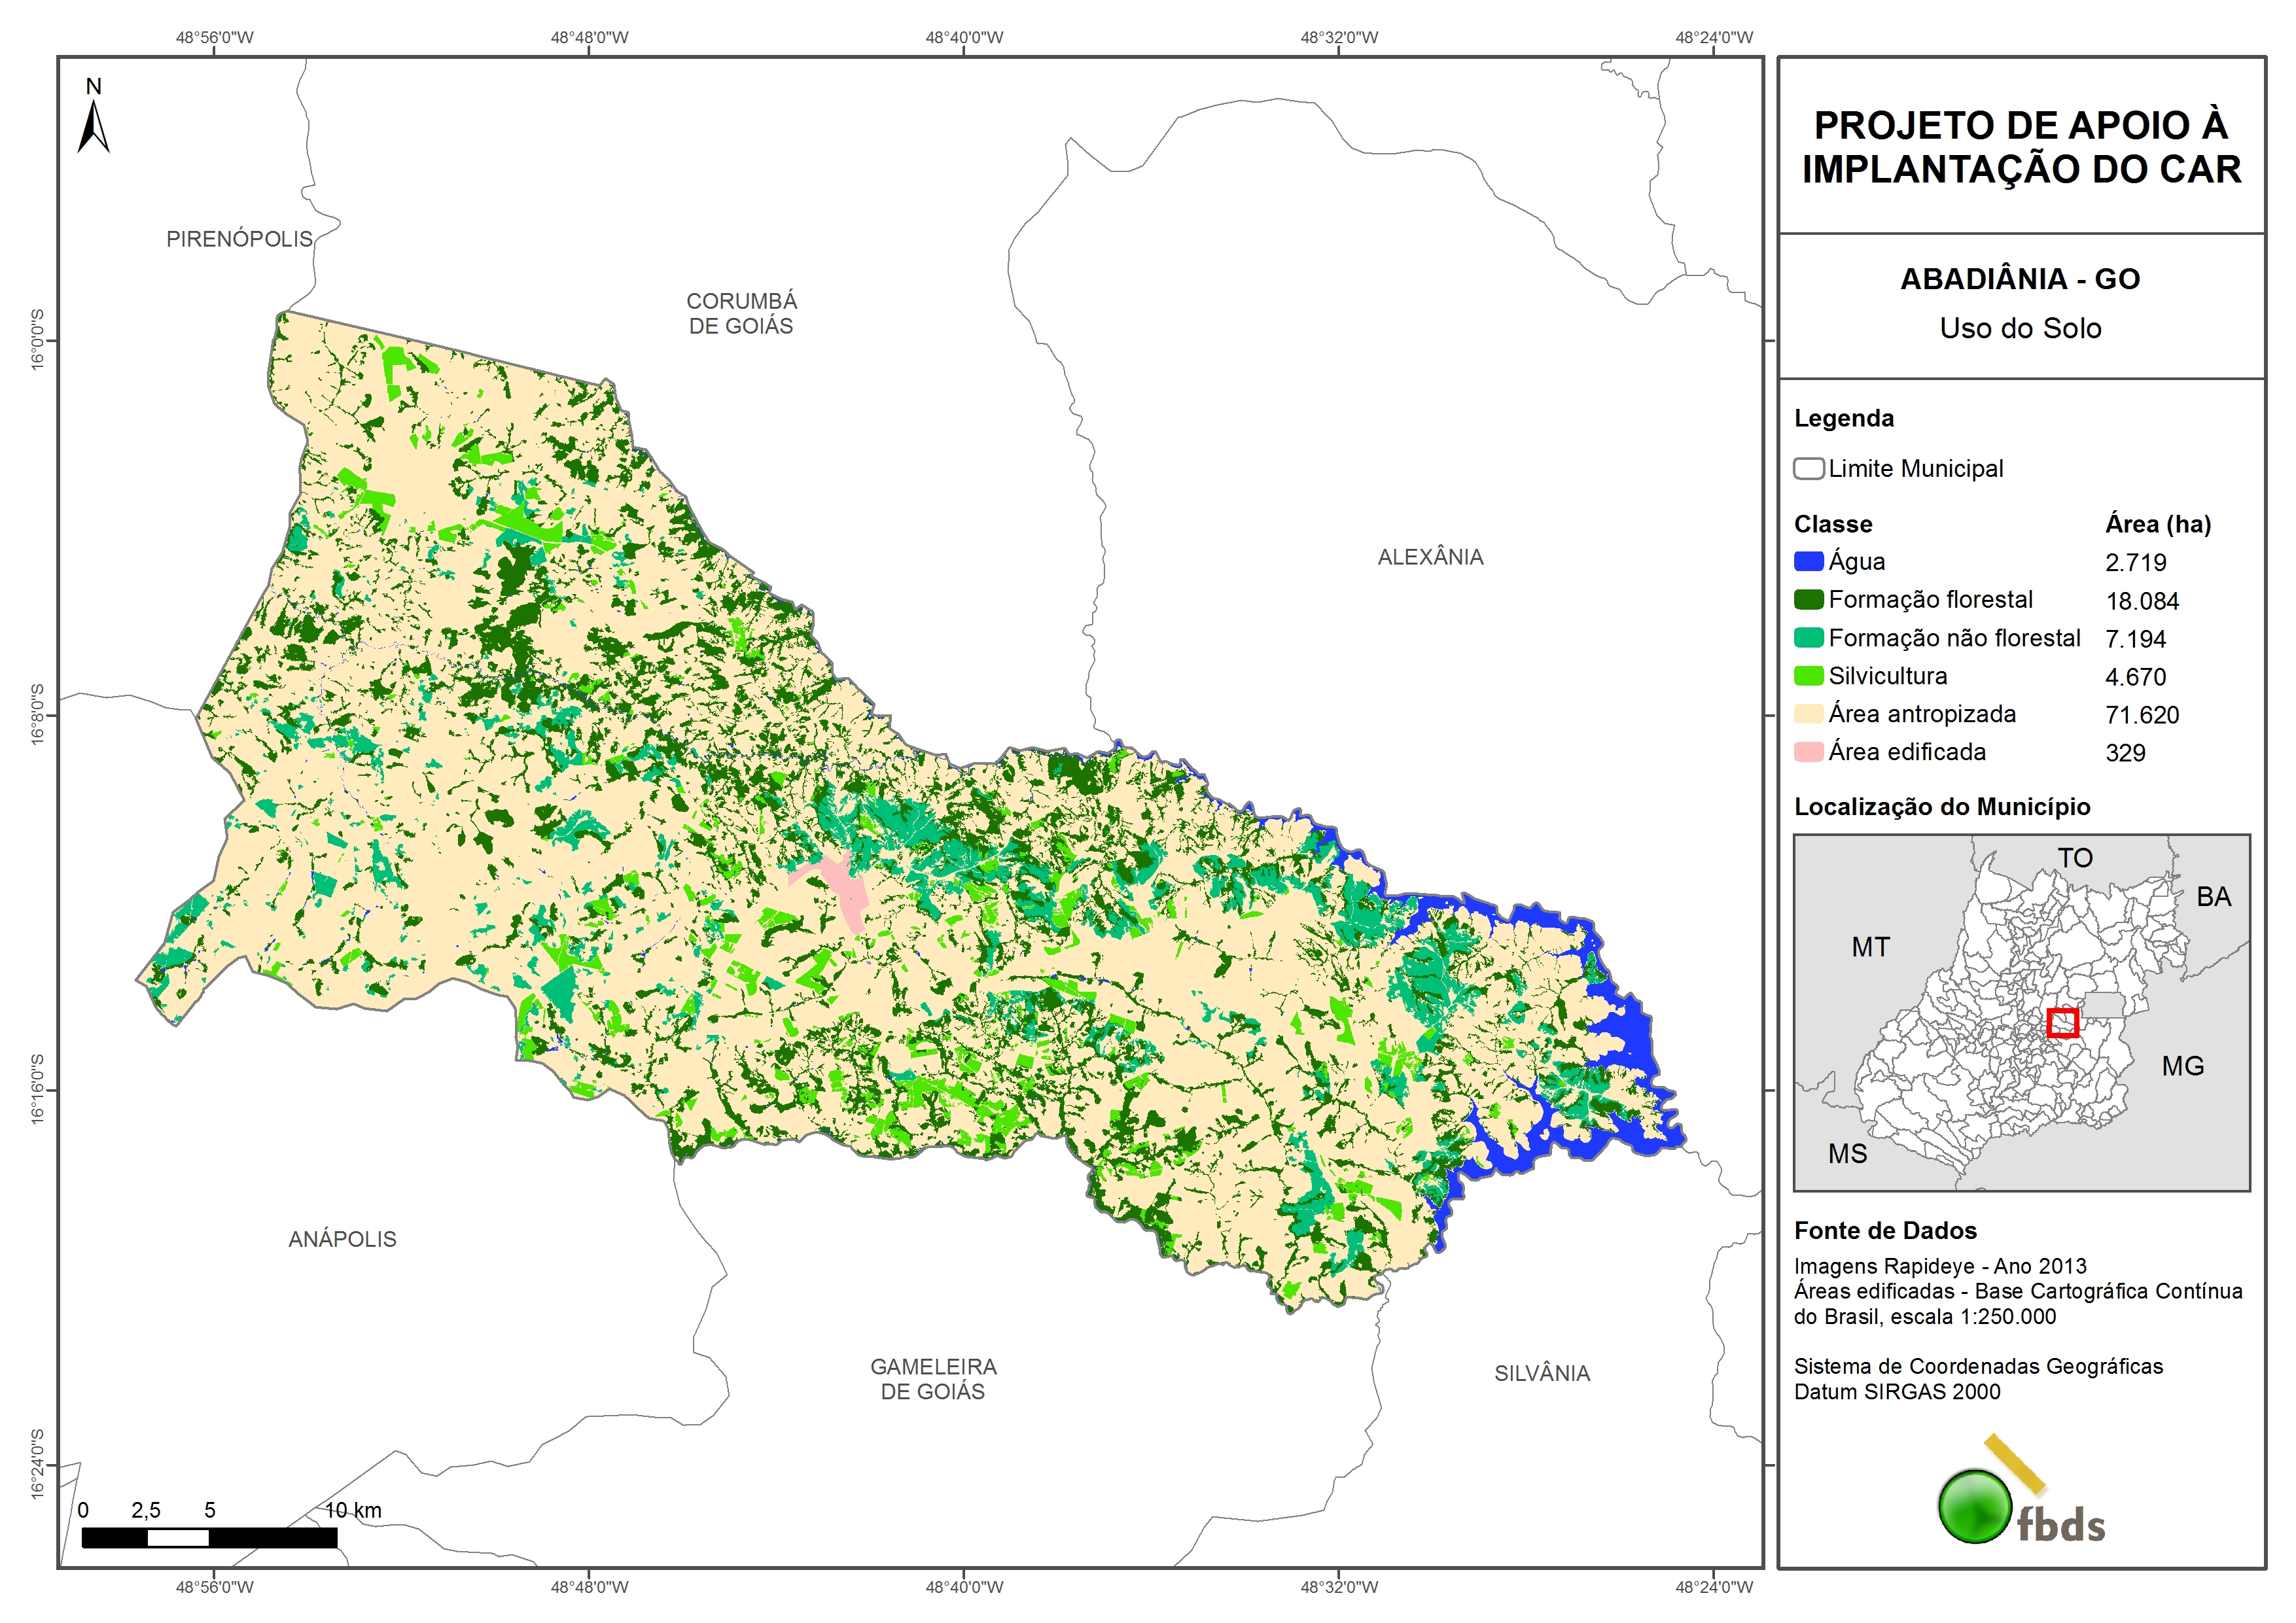This screenshot has width=2296, height=1623.
Task: Click the red square on locator map
Action: pos(2062,1022)
